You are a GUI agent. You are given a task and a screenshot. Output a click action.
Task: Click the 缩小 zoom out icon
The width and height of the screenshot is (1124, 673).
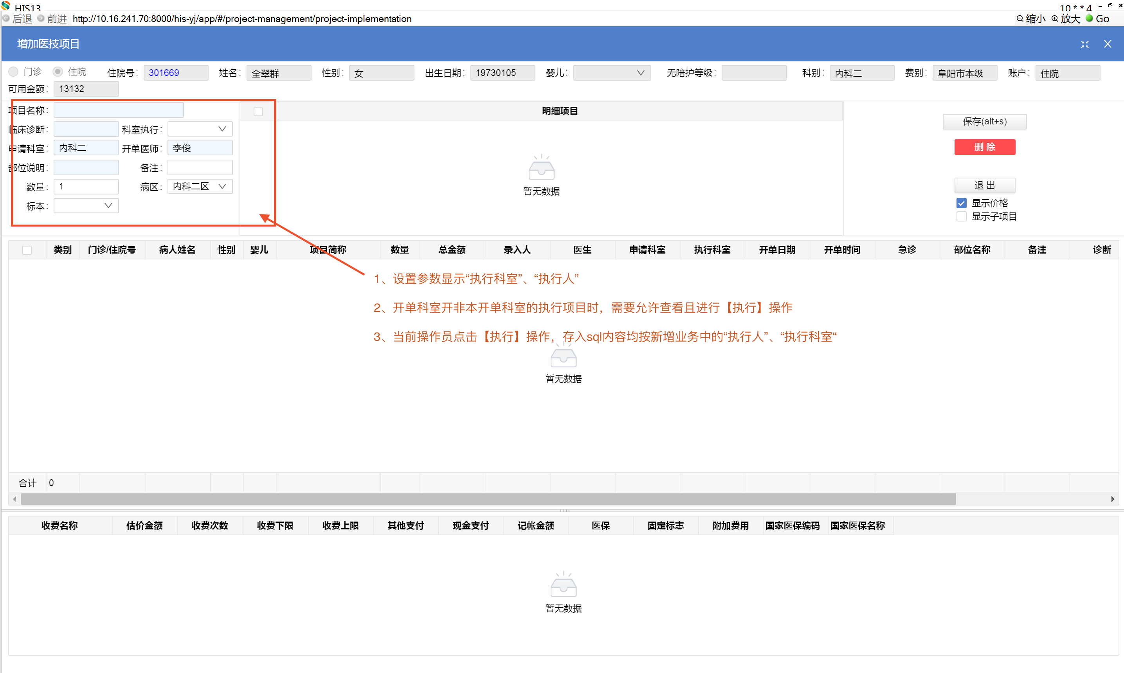1020,19
